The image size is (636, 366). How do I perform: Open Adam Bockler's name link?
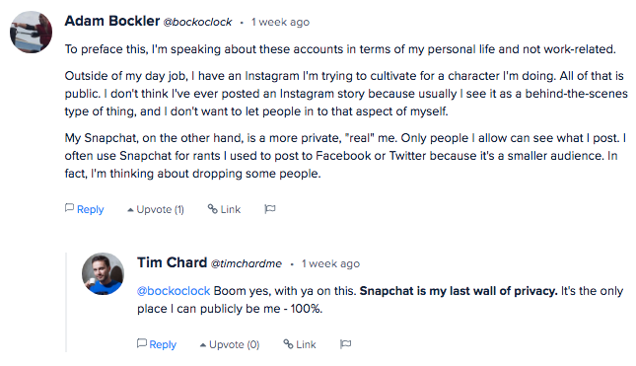coord(112,21)
